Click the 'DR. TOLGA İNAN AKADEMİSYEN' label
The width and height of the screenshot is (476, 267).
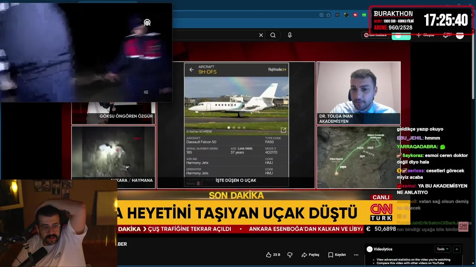coord(336,119)
